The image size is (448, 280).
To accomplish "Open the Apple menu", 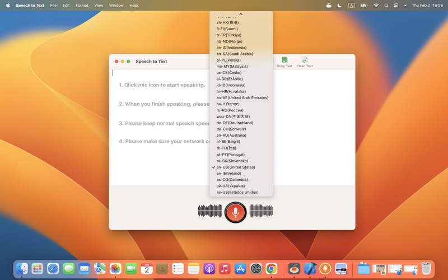I will point(8,6).
